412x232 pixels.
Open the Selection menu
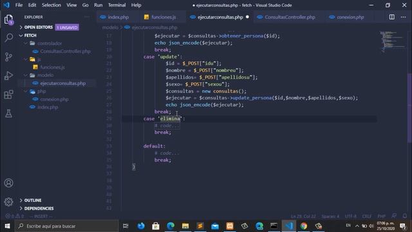(x=51, y=5)
